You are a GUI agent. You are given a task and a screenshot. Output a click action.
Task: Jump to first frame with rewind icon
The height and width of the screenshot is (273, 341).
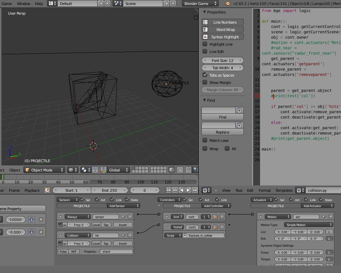169,190
